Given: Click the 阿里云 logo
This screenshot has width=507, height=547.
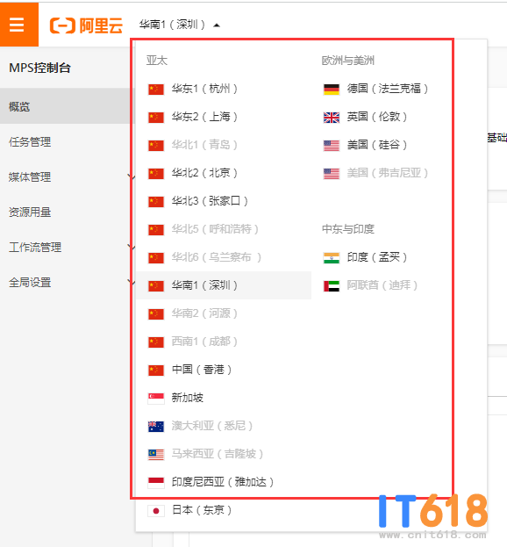Looking at the screenshot, I should click(x=87, y=25).
